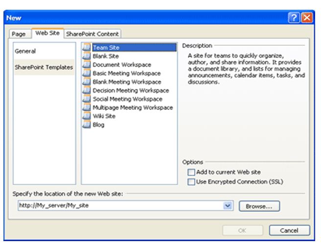Choose the Blog template icon
321x246 pixels.
pos(87,124)
